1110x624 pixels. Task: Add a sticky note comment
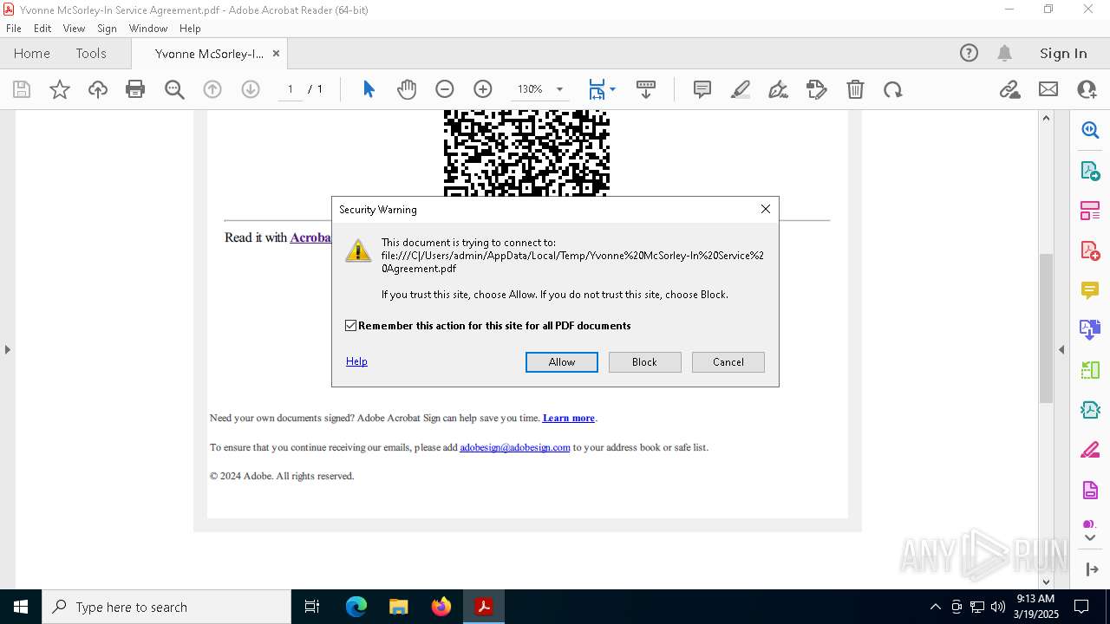tap(702, 89)
